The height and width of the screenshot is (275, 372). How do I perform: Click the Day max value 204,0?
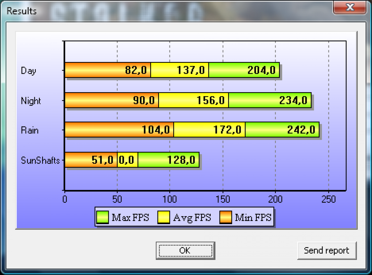(x=261, y=70)
